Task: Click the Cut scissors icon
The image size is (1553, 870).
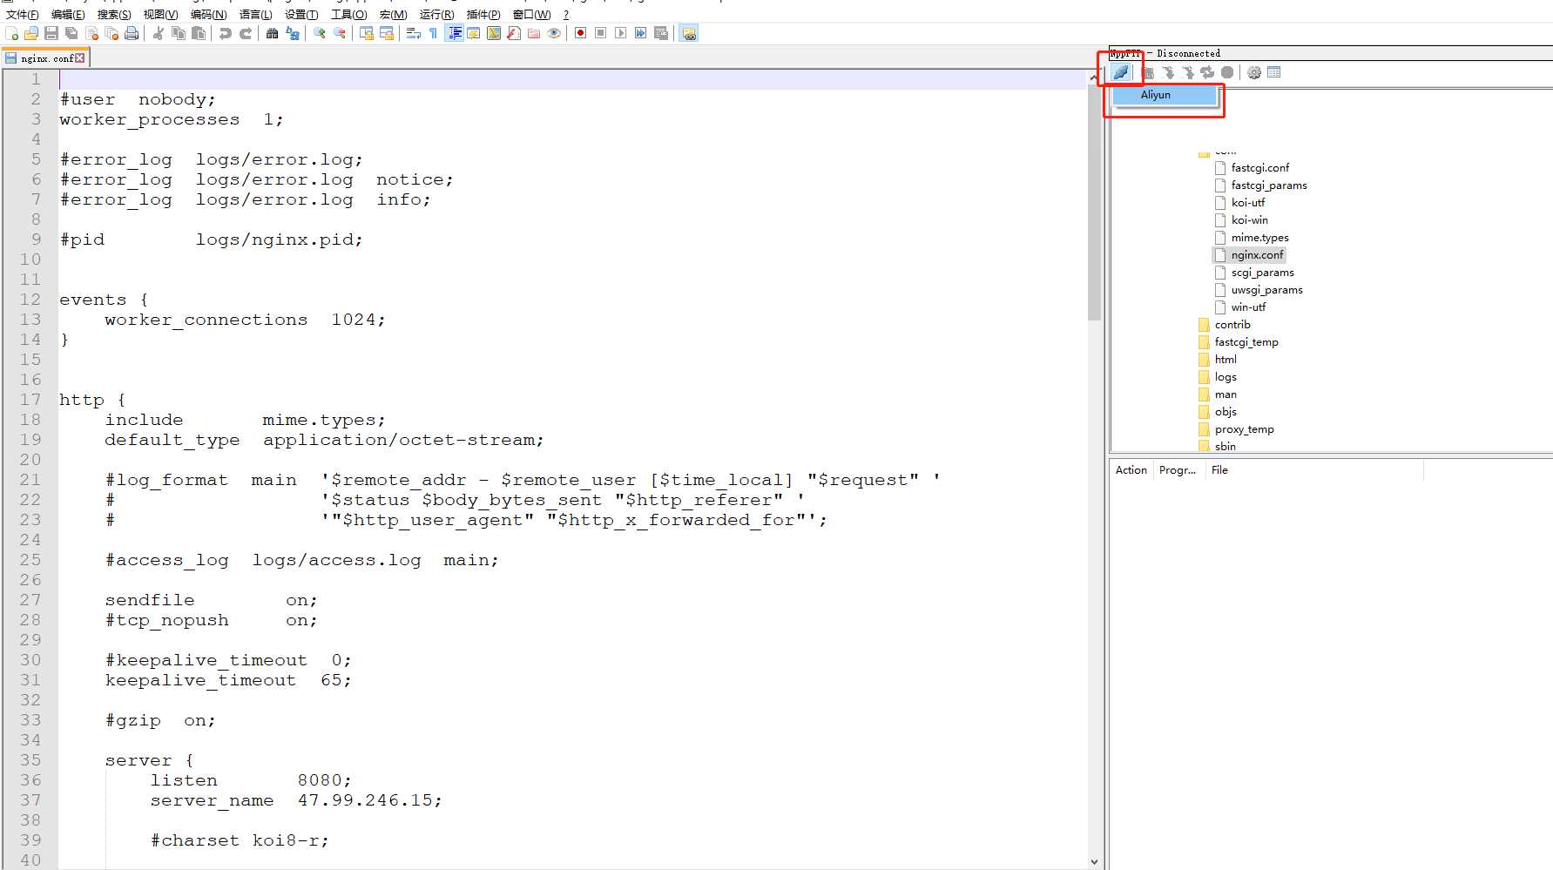Action: point(159,33)
